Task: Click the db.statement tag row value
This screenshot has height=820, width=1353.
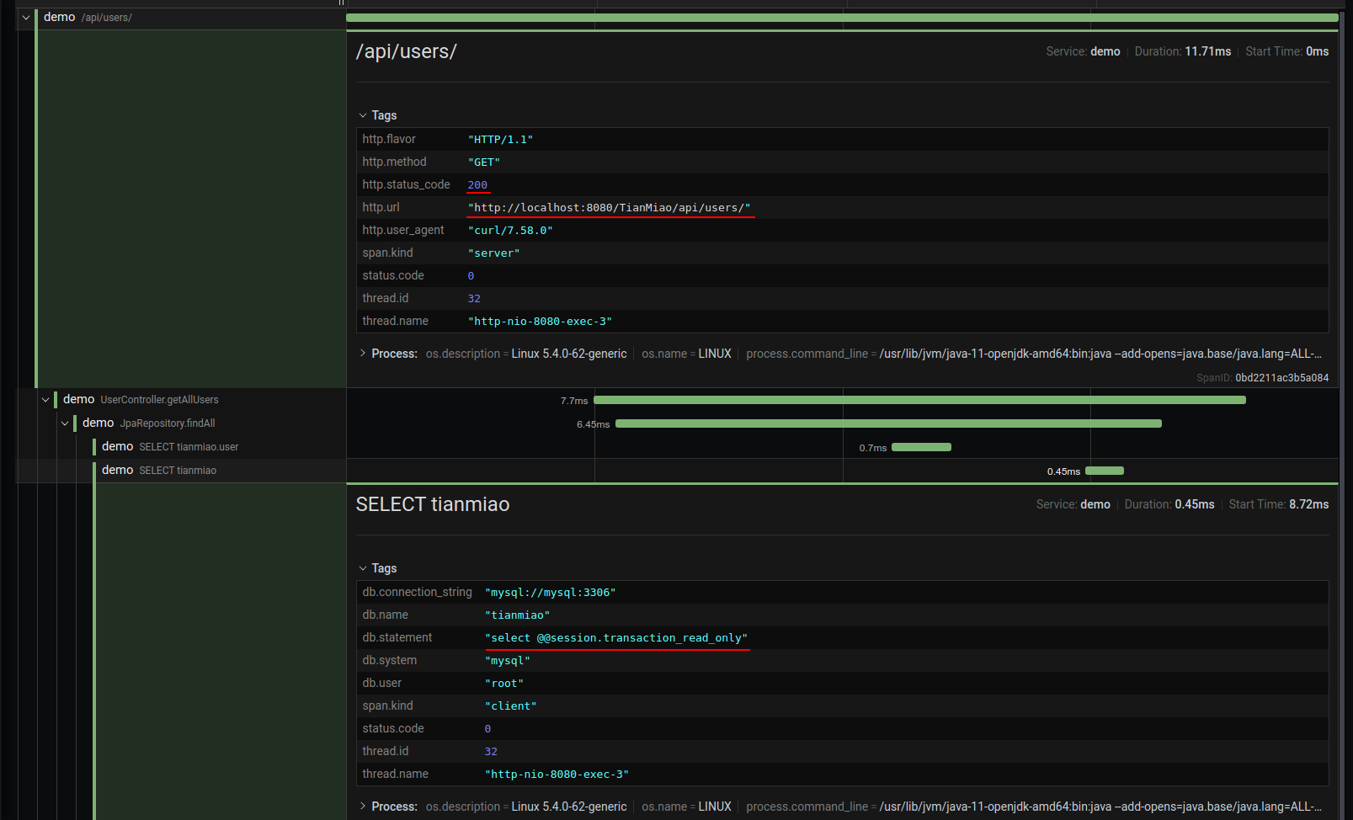Action: click(x=615, y=638)
